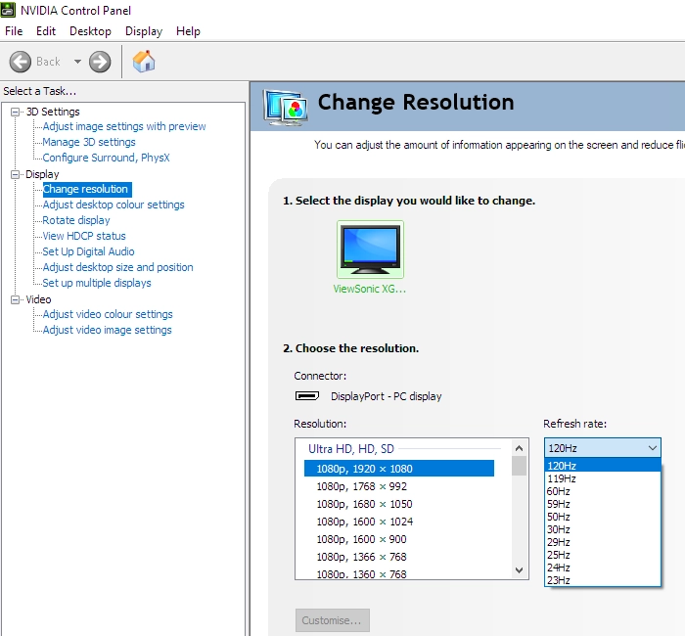685x636 pixels.
Task: Select 1080p, 1920 × 1080 resolution
Action: click(399, 469)
